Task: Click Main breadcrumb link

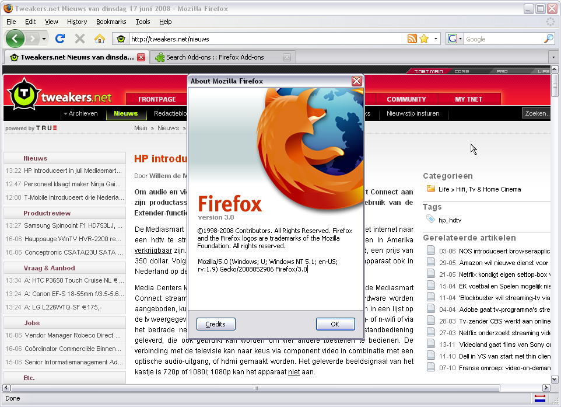Action: [141, 128]
